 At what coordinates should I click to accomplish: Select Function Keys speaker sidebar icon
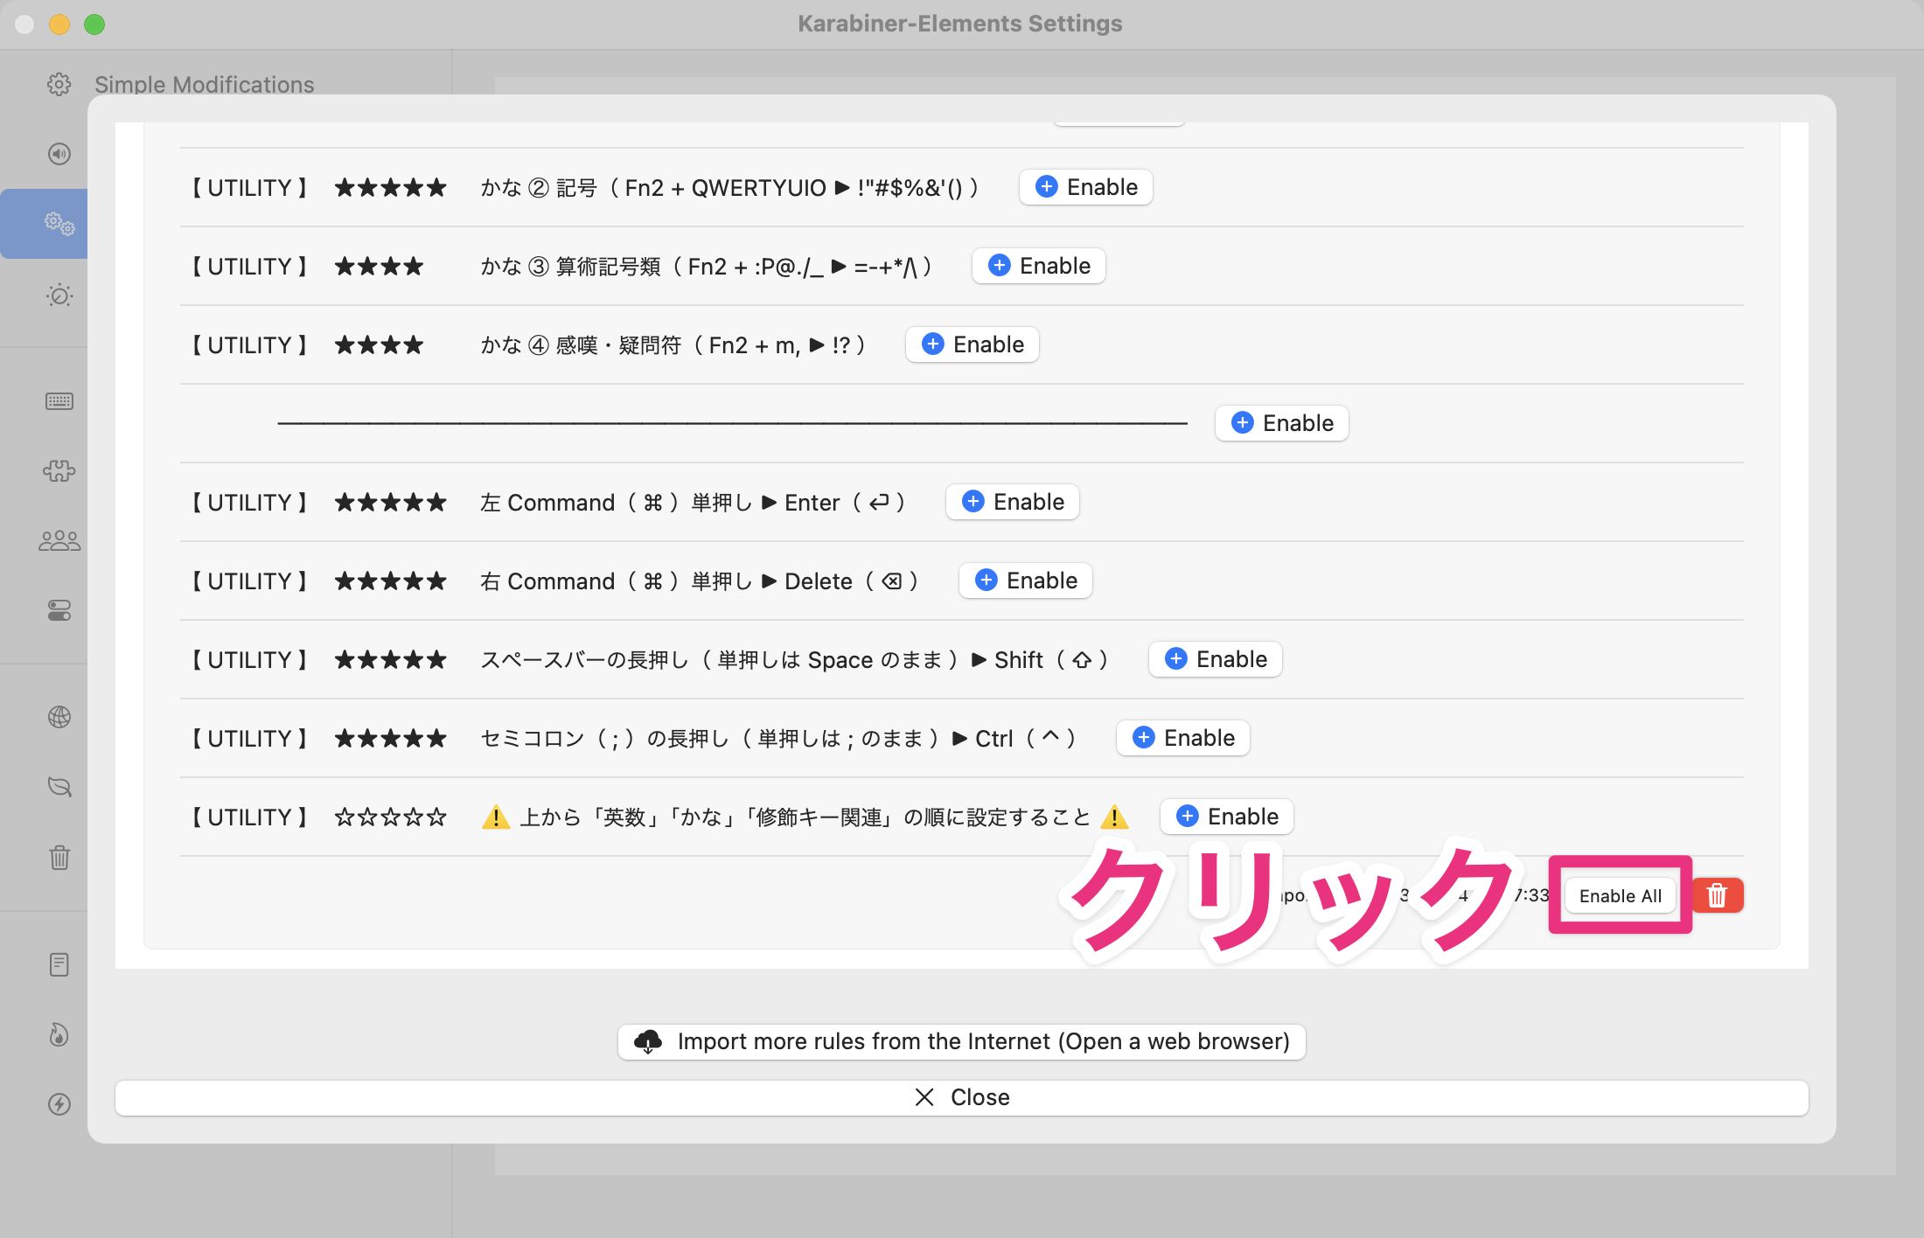(59, 154)
